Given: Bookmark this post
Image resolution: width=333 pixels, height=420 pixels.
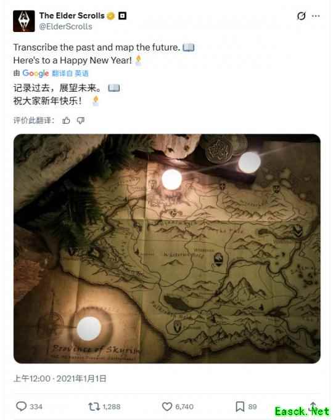Looking at the screenshot, I should click(240, 406).
